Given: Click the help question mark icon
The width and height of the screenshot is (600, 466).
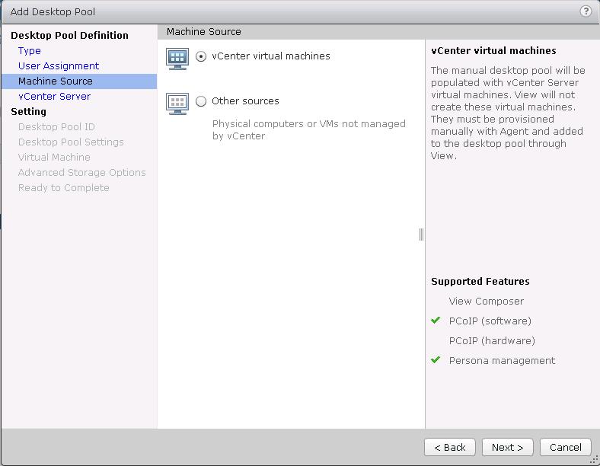Looking at the screenshot, I should (x=586, y=11).
